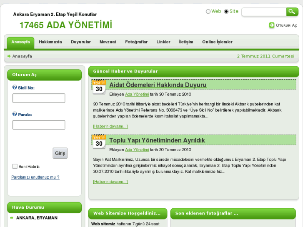This screenshot has height=227, width=303.
Task: Click the Anasayfa breadcrumb text
Action: click(22, 56)
